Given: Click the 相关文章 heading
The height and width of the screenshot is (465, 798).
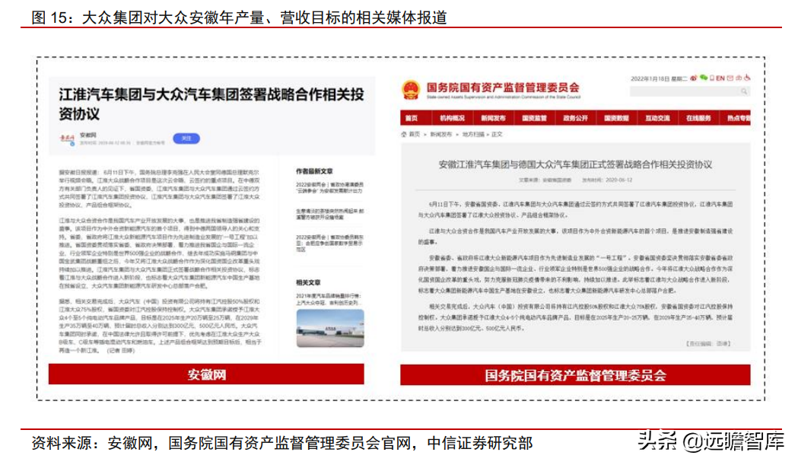Looking at the screenshot, I should tap(308, 282).
